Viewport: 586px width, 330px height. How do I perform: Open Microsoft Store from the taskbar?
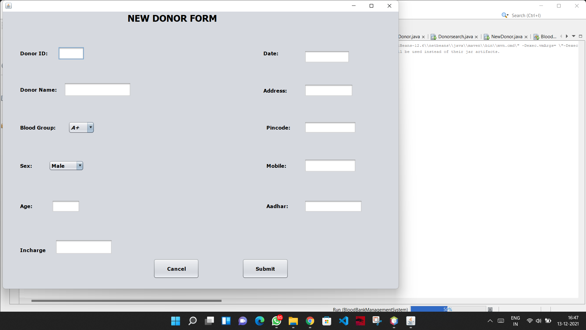point(327,321)
